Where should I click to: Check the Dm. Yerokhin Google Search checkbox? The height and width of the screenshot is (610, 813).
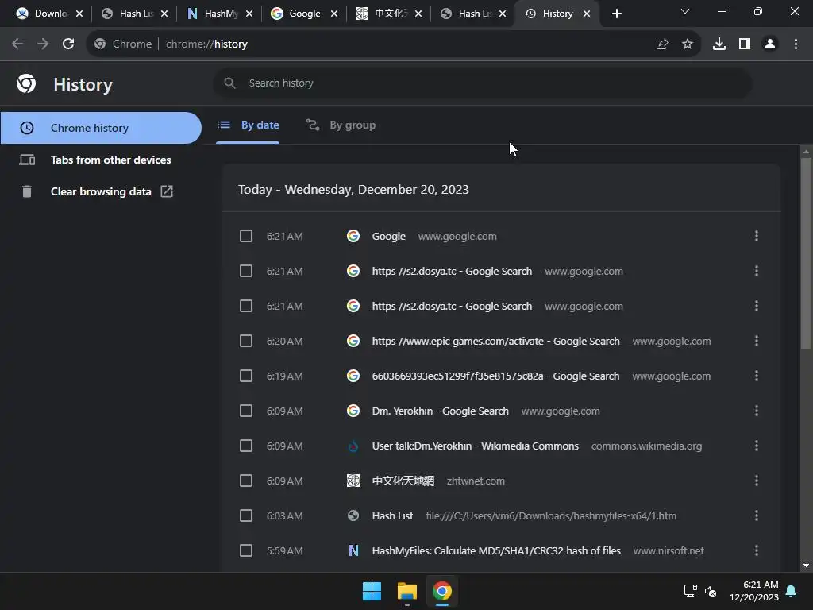click(246, 411)
